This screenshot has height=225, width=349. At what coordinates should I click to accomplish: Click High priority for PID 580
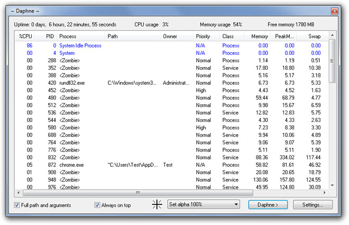click(201, 128)
